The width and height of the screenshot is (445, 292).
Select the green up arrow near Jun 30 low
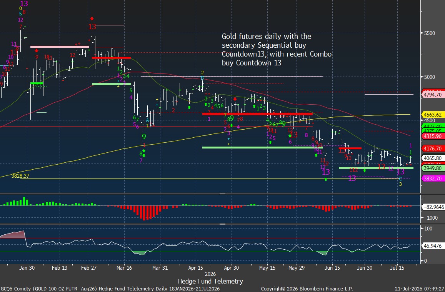365,170
